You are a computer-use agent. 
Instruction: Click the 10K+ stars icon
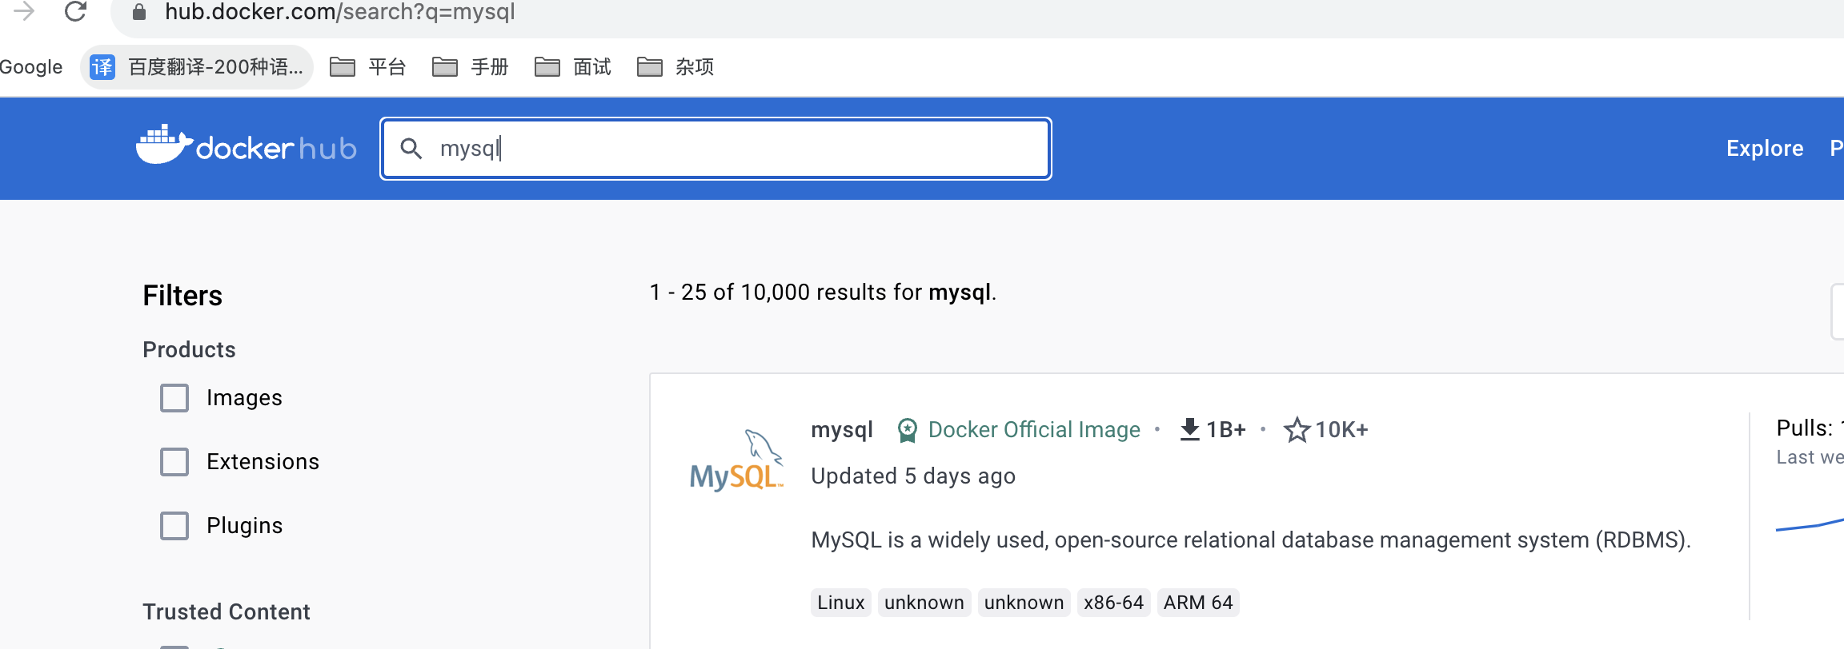point(1297,430)
